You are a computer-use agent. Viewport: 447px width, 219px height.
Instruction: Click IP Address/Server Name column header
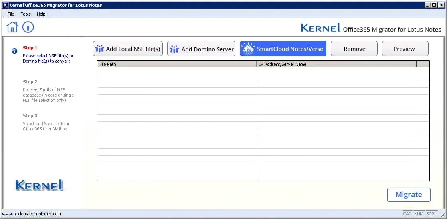336,64
